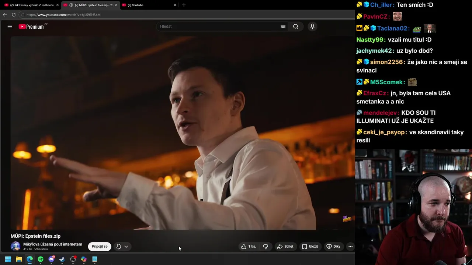Click chat username EfraxCz

point(376,93)
